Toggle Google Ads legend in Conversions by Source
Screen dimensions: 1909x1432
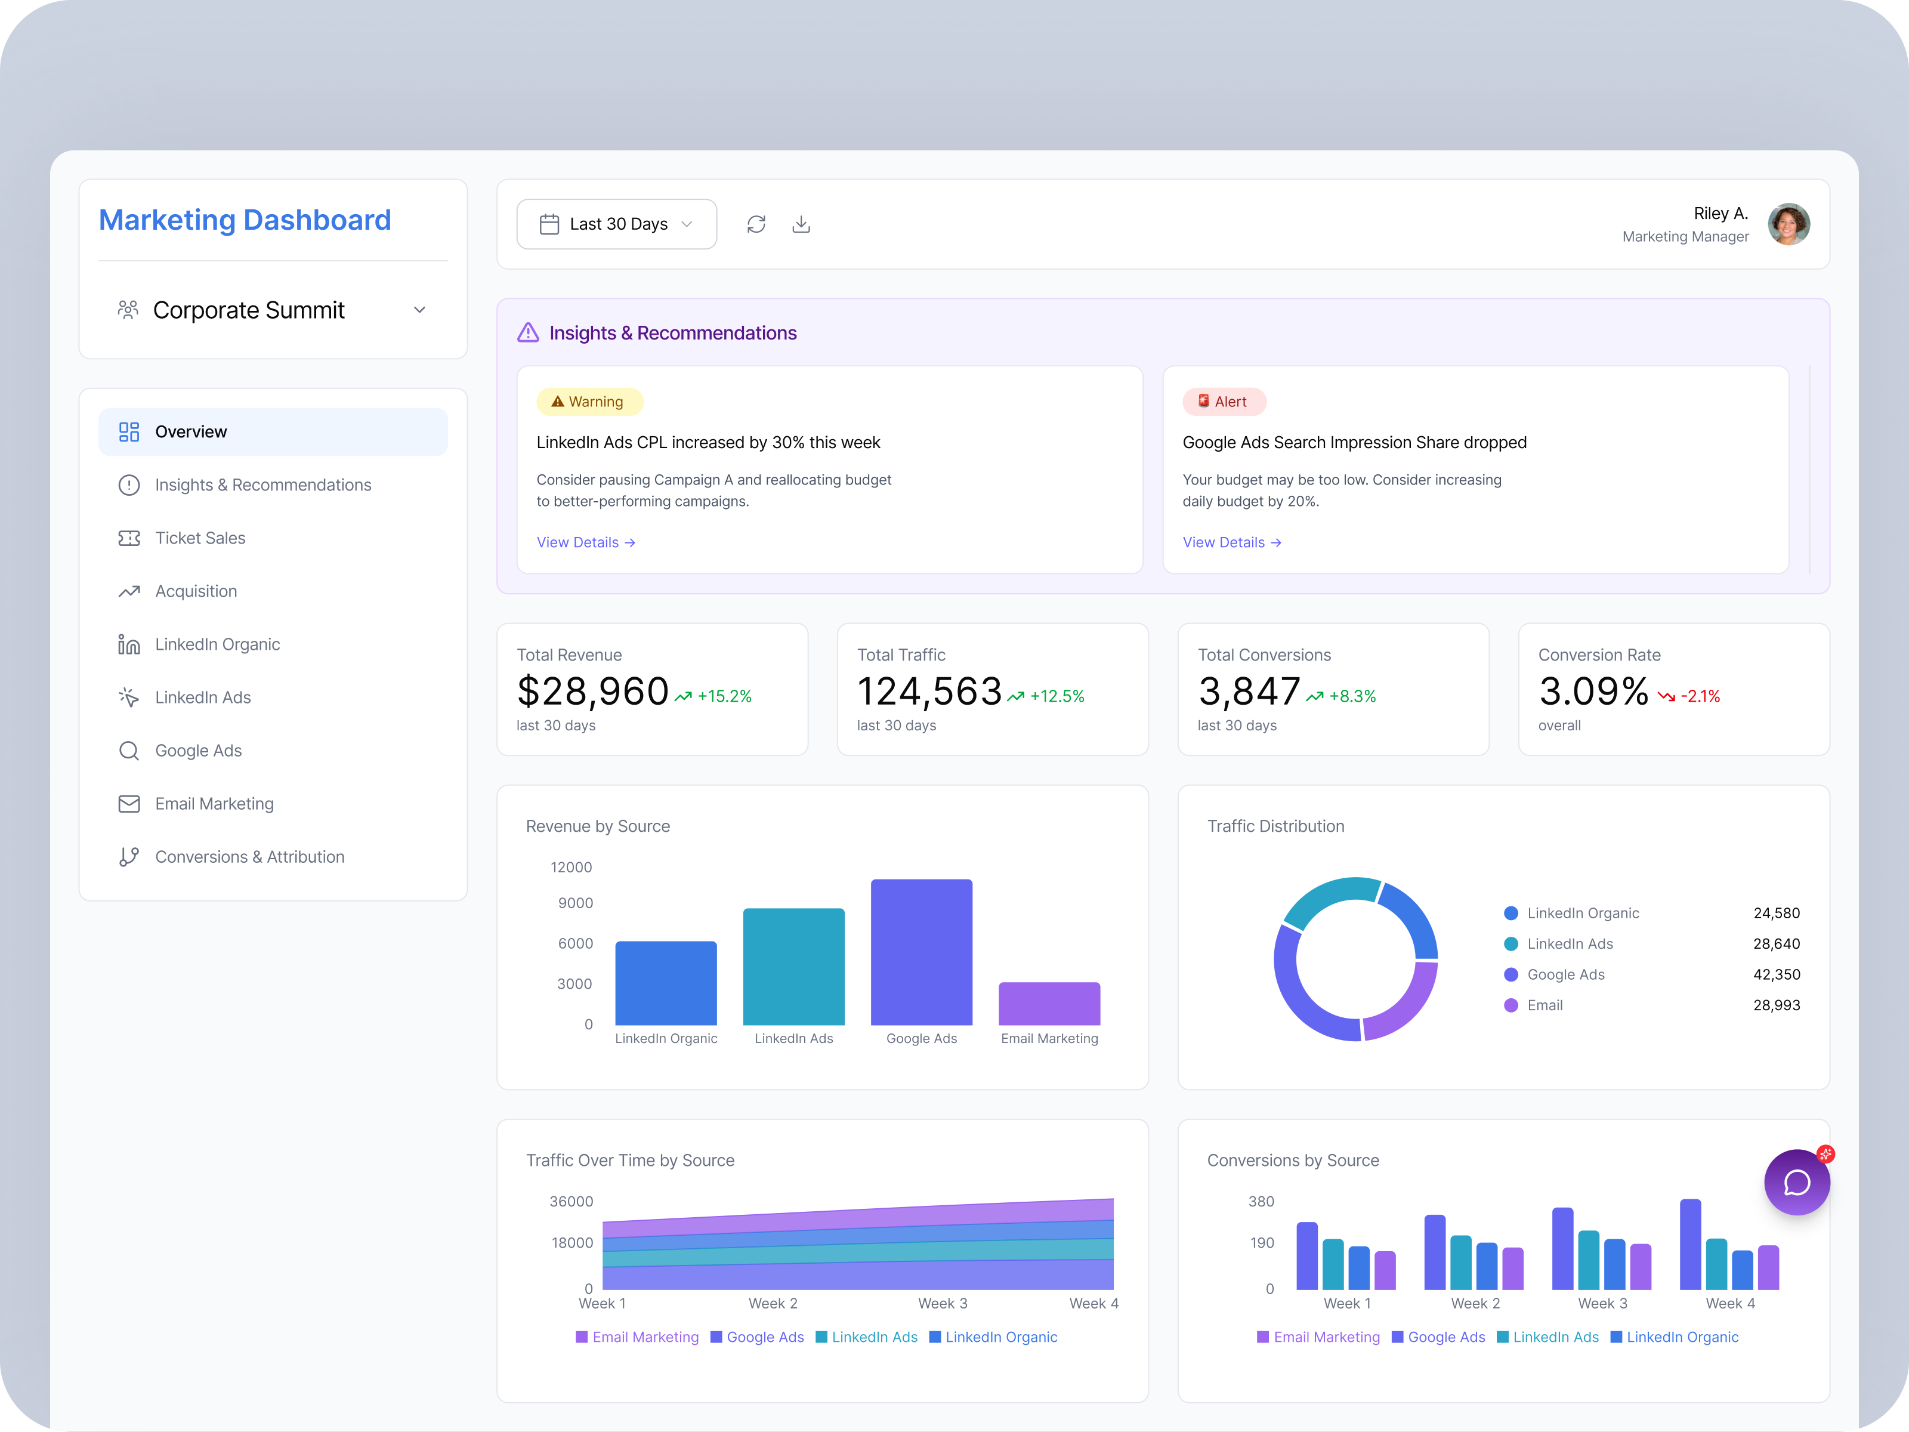(1438, 1337)
